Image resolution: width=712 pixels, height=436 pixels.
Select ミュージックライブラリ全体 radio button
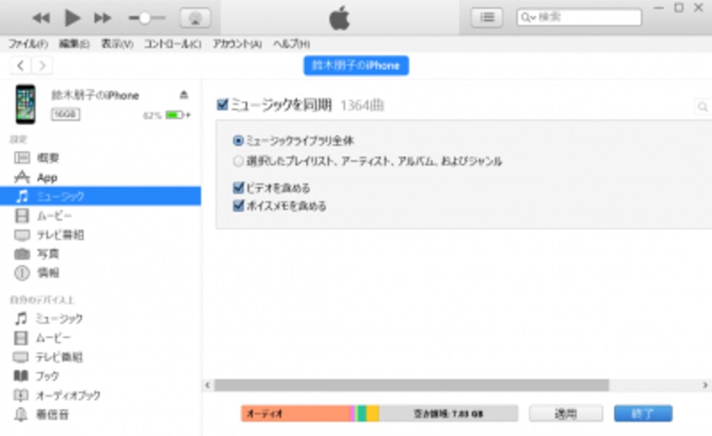(238, 141)
